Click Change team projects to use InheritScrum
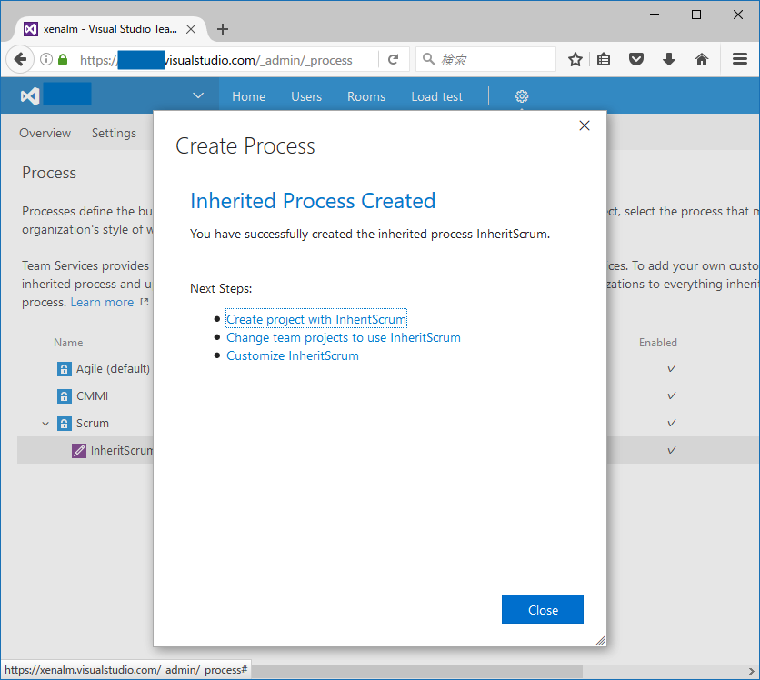 pyautogui.click(x=344, y=337)
